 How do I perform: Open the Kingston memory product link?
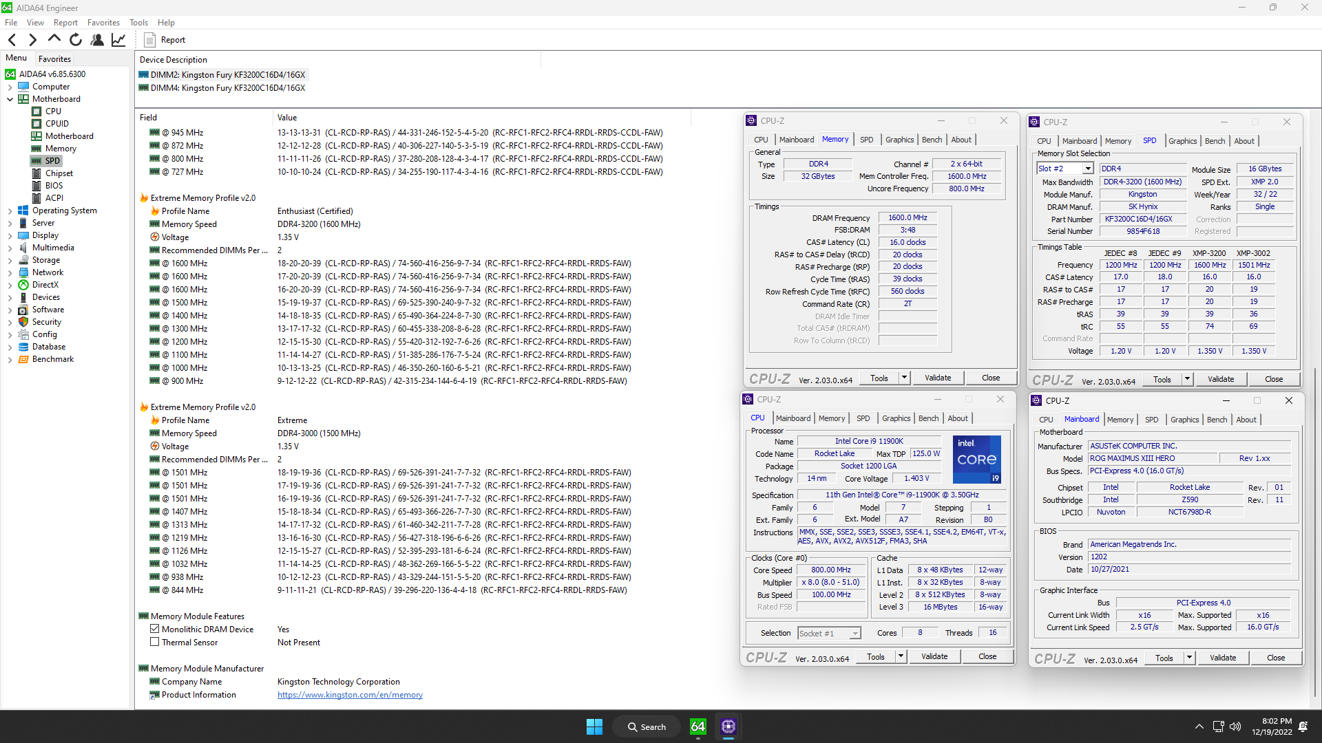pos(350,695)
